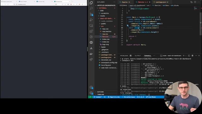Expand the media folder
The height and width of the screenshot is (114, 202).
[106, 16]
